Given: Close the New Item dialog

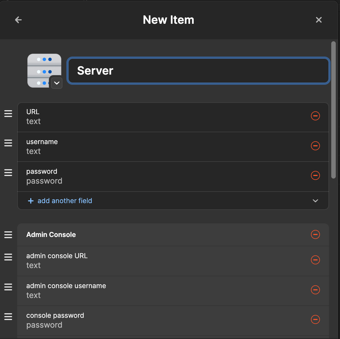Looking at the screenshot, I should coord(319,20).
